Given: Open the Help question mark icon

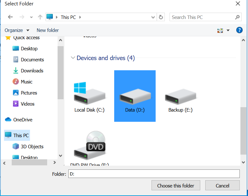Looking at the screenshot, I should tap(239, 30).
